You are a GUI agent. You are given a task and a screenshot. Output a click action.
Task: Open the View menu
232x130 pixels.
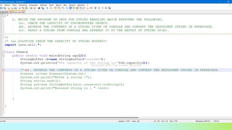(14, 5)
